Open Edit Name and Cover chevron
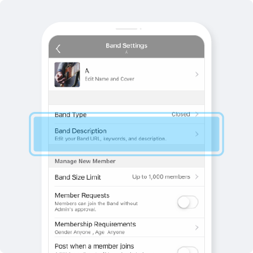 tap(197, 74)
